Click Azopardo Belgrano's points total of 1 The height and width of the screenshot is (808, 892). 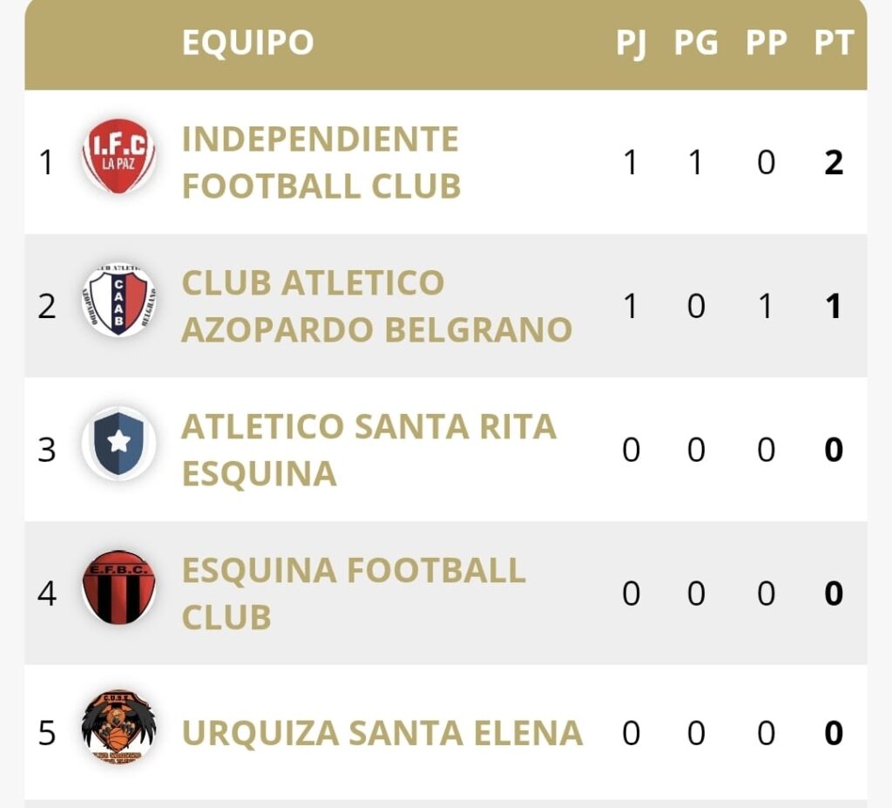tap(834, 307)
